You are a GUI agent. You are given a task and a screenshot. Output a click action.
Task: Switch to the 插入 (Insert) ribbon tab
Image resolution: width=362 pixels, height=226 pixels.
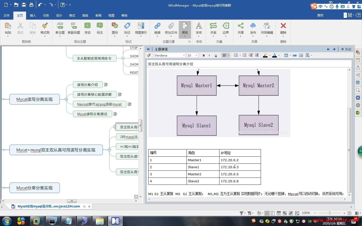[33, 16]
